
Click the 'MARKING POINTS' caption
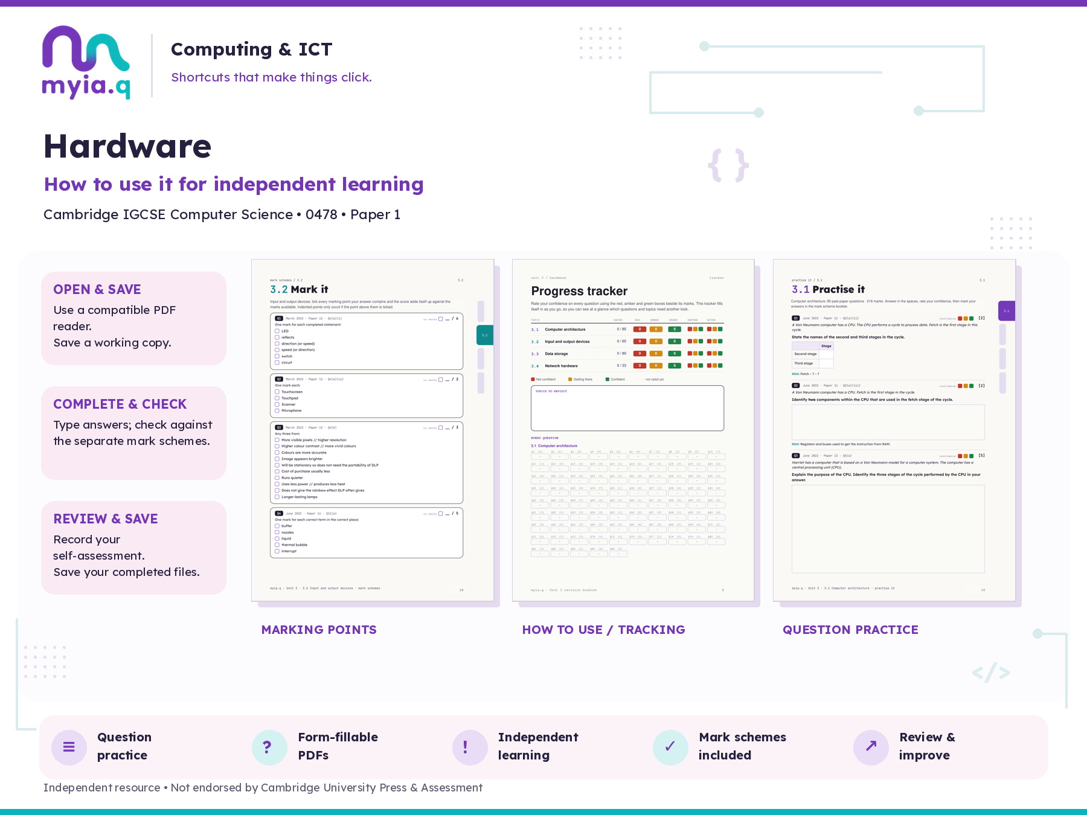pos(319,630)
